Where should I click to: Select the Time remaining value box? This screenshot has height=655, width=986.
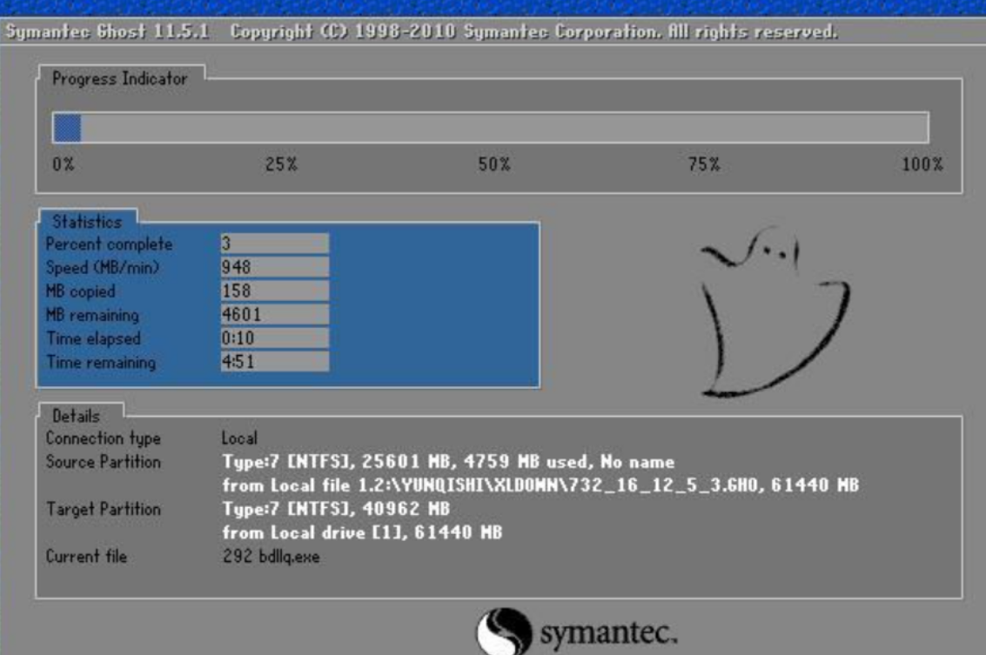(x=274, y=362)
